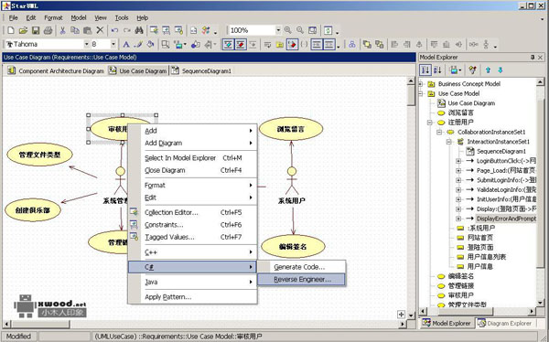Click the Layout Diagram hierarchy icon
The image size is (549, 342).
point(352,45)
